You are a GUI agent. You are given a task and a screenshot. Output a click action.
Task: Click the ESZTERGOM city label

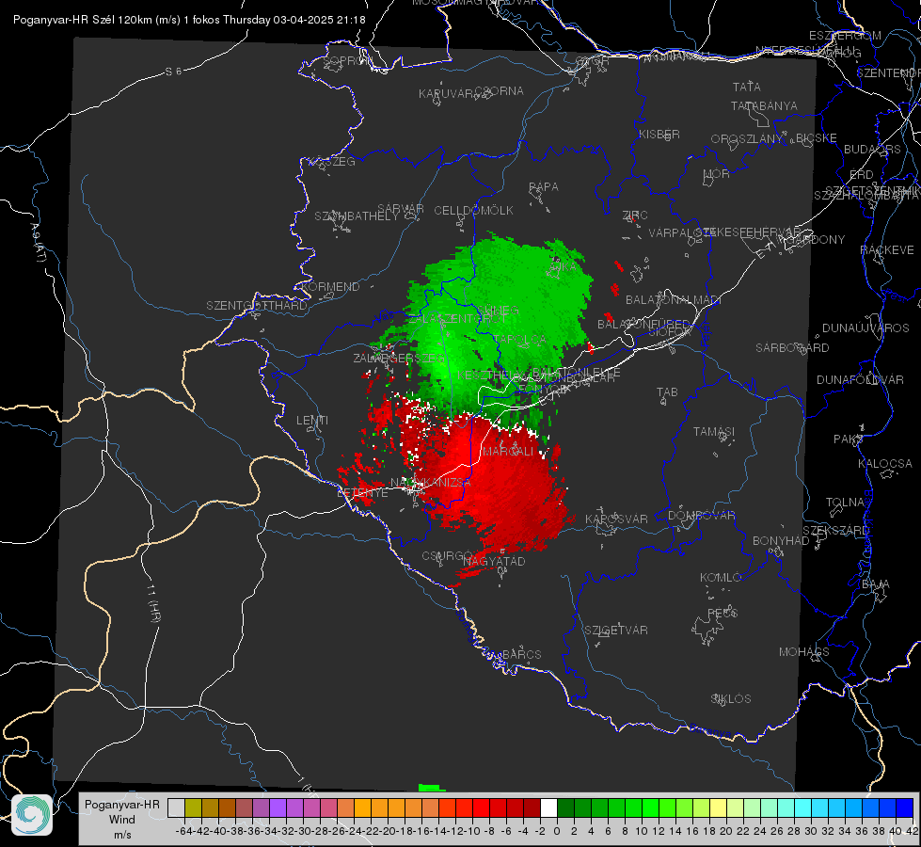pos(845,35)
